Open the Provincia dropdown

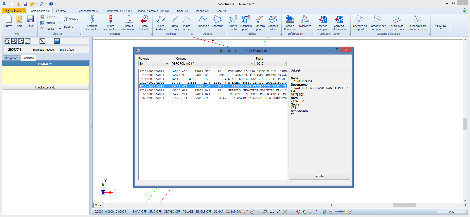[x=154, y=64]
